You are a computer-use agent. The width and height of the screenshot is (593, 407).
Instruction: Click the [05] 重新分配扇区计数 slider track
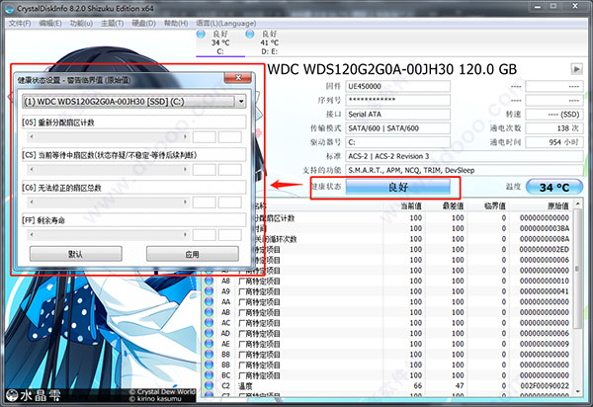pos(109,136)
